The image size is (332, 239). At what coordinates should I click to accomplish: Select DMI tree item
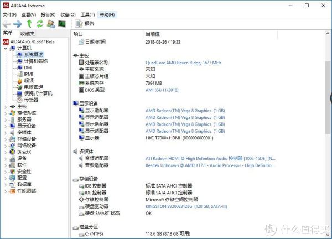pyautogui.click(x=28, y=67)
